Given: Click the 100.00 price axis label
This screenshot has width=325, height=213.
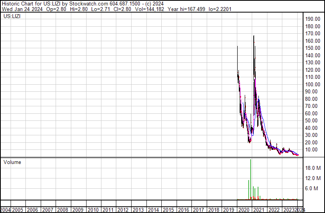Looking at the screenshot, I should (x=314, y=84).
